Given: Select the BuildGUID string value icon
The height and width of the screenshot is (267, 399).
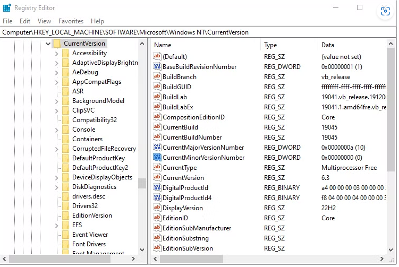Looking at the screenshot, I should pyautogui.click(x=157, y=87).
